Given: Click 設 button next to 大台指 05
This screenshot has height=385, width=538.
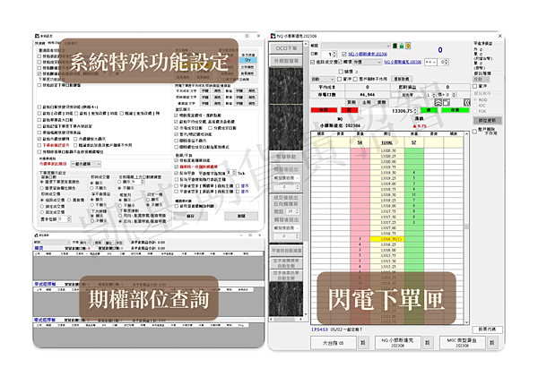Looking at the screenshot, I should coord(363,343).
